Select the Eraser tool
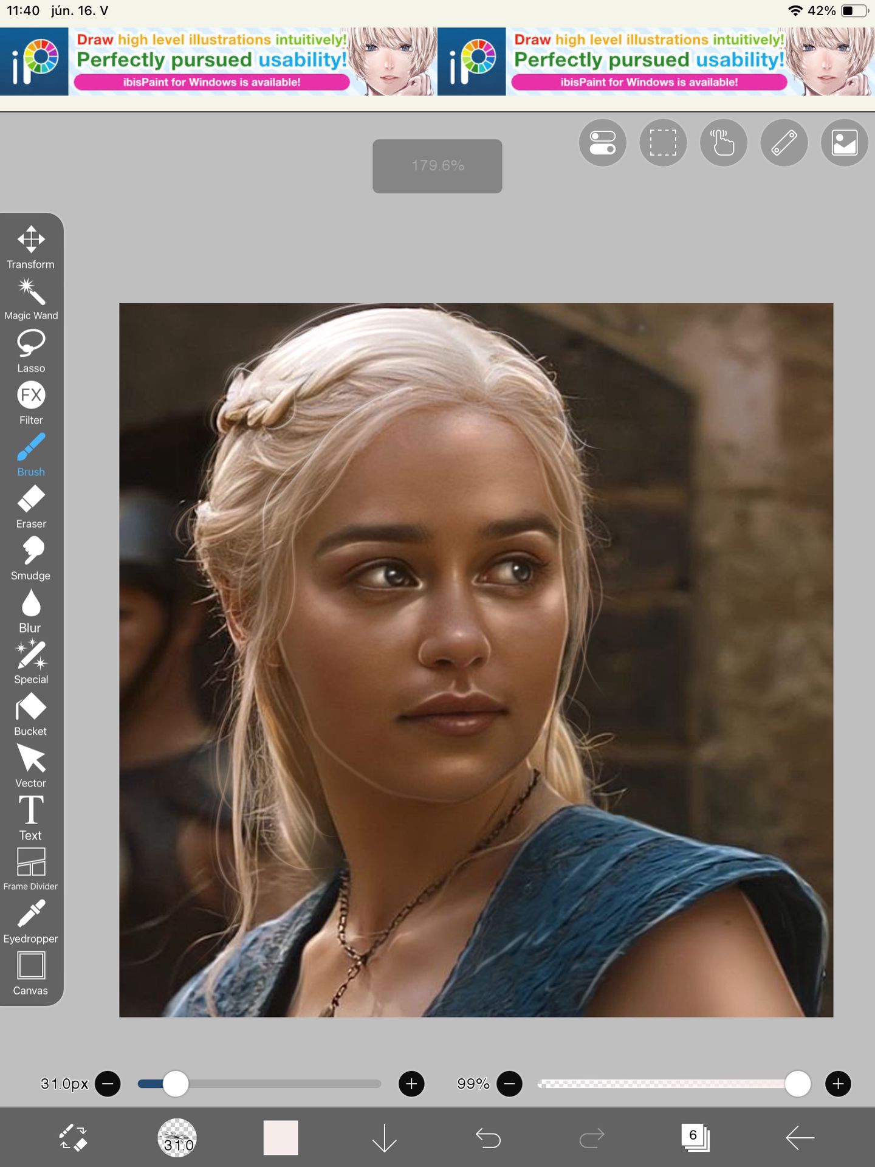Image resolution: width=875 pixels, height=1167 pixels. point(31,507)
